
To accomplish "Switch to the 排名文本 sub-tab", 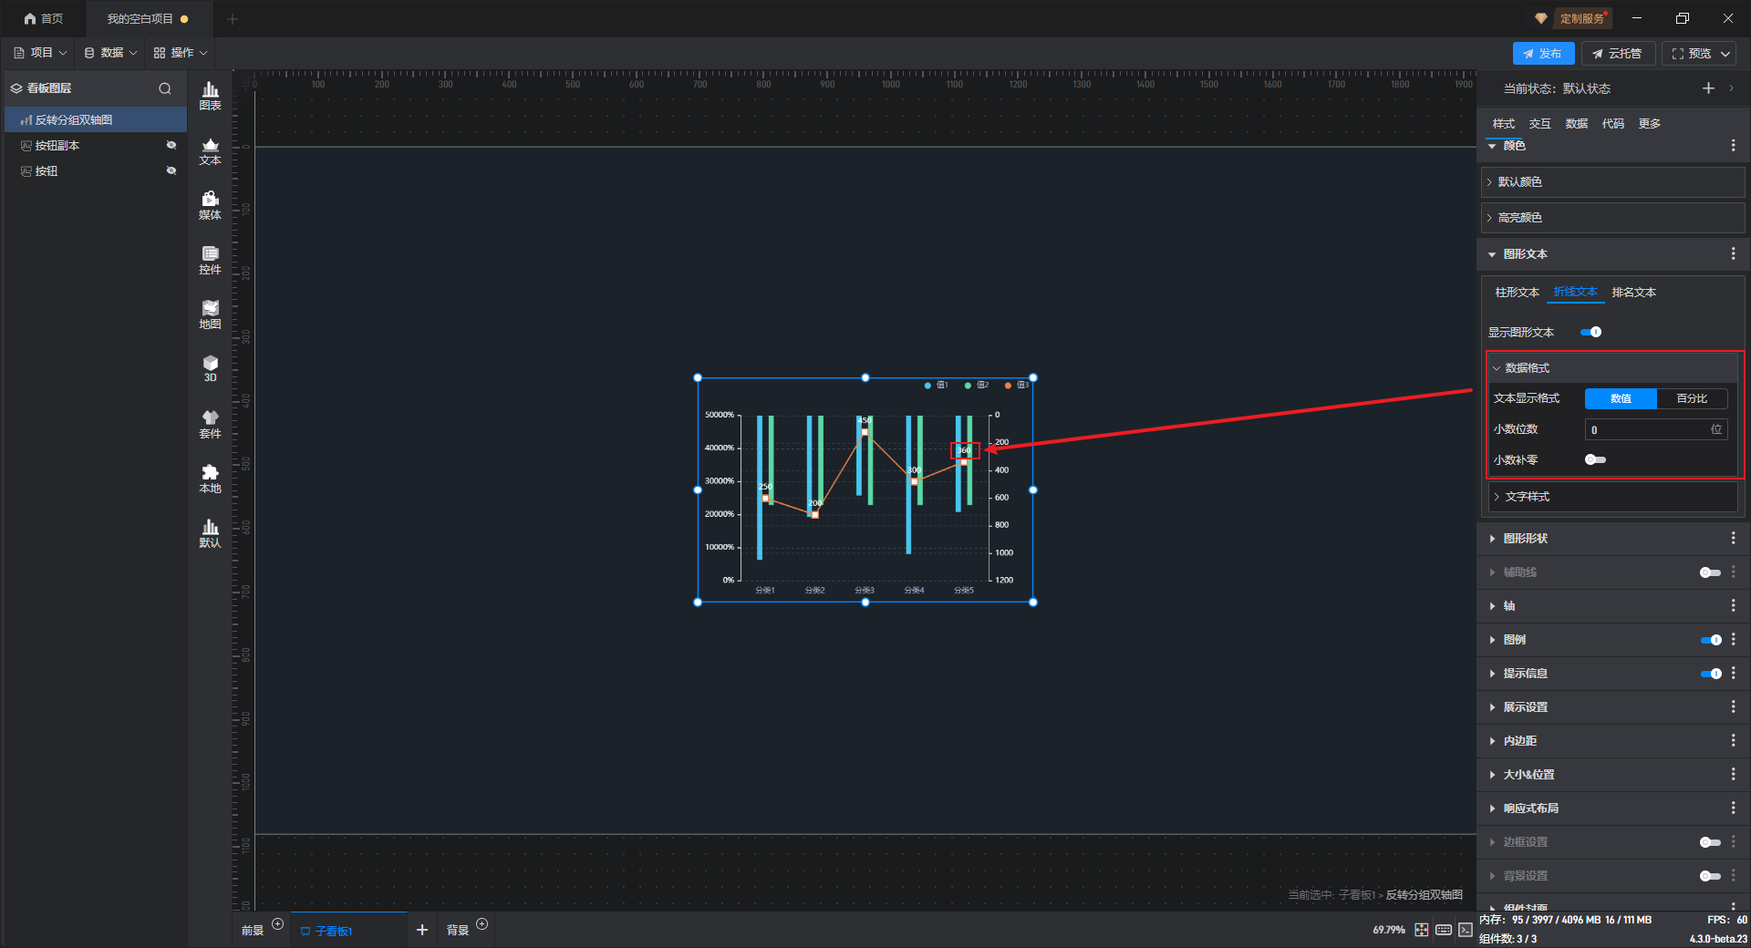I will click(x=1633, y=293).
